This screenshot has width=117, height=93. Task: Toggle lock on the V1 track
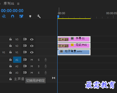11,52
